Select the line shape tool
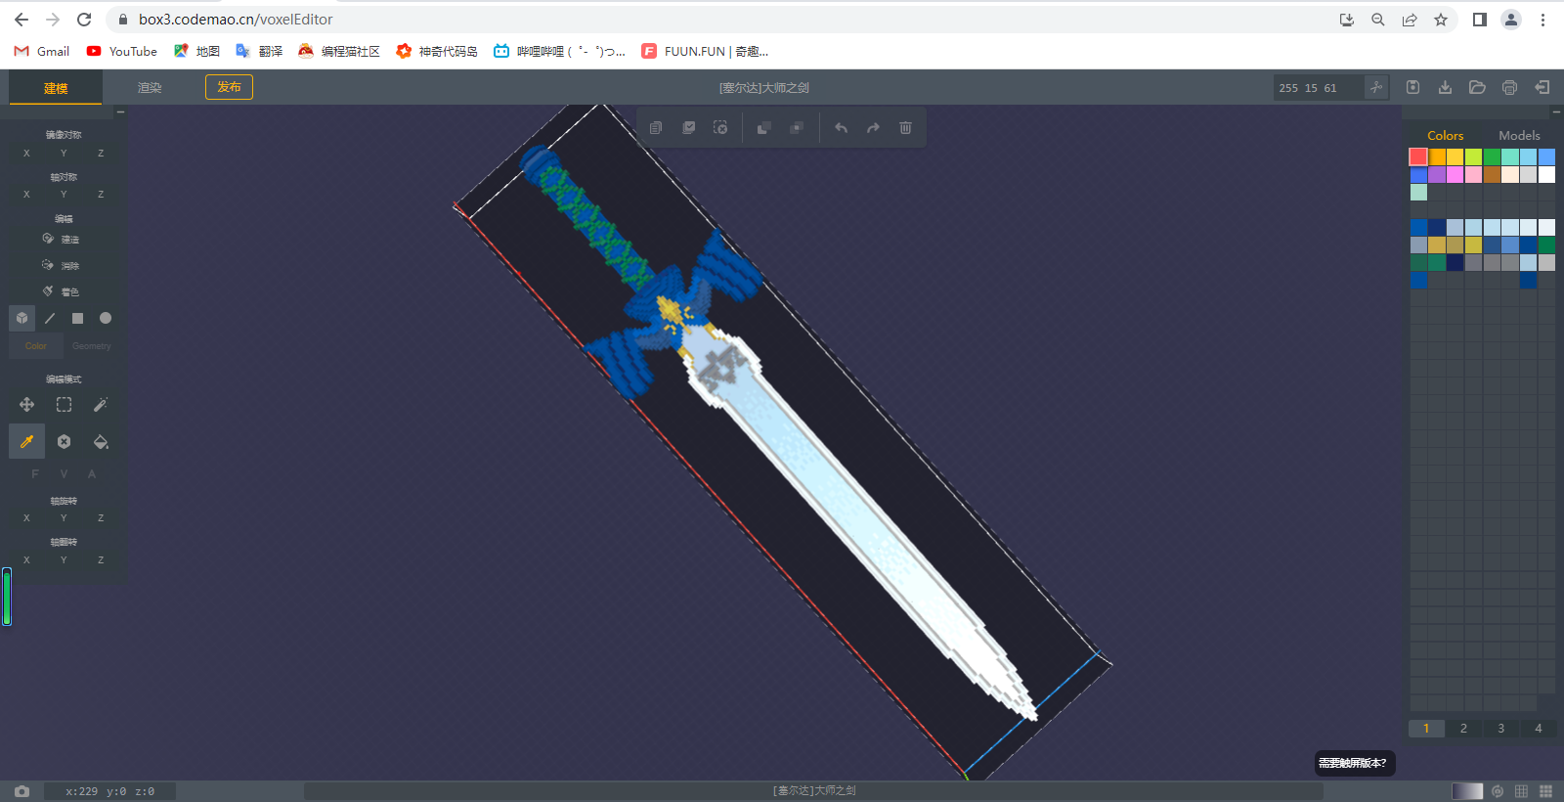Screen dimensions: 1564x802 (50, 318)
